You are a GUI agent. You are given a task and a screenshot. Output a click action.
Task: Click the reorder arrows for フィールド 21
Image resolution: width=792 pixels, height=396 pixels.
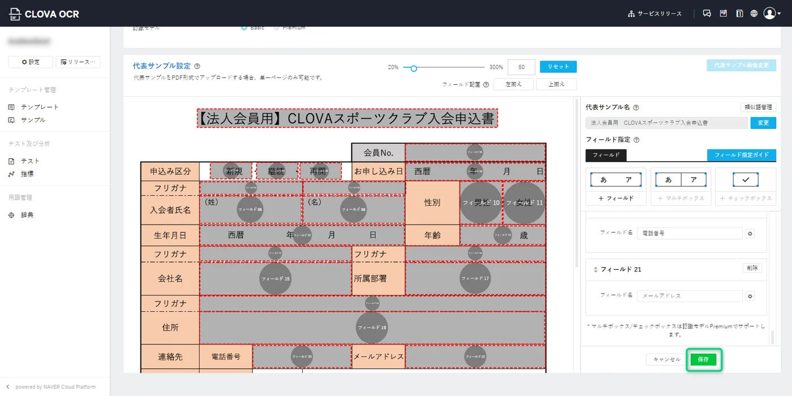click(595, 270)
